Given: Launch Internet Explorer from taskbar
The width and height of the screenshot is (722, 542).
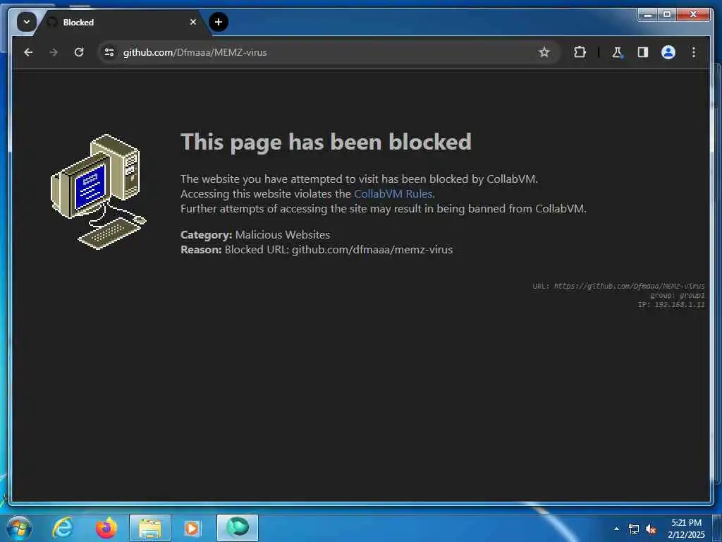Looking at the screenshot, I should click(x=62, y=528).
